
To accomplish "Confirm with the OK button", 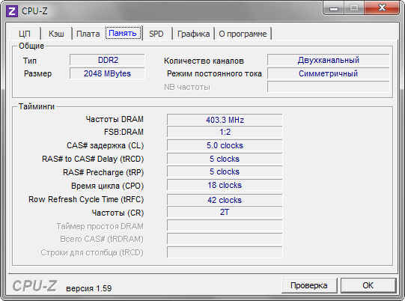I will pyautogui.click(x=368, y=285).
